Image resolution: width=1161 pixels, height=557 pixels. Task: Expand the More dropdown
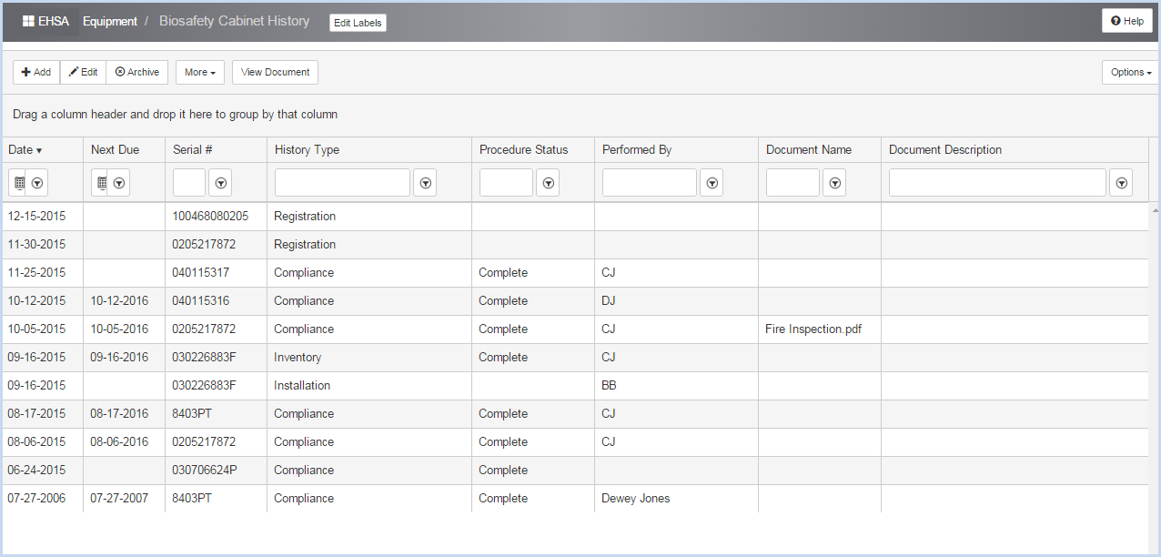(x=200, y=72)
